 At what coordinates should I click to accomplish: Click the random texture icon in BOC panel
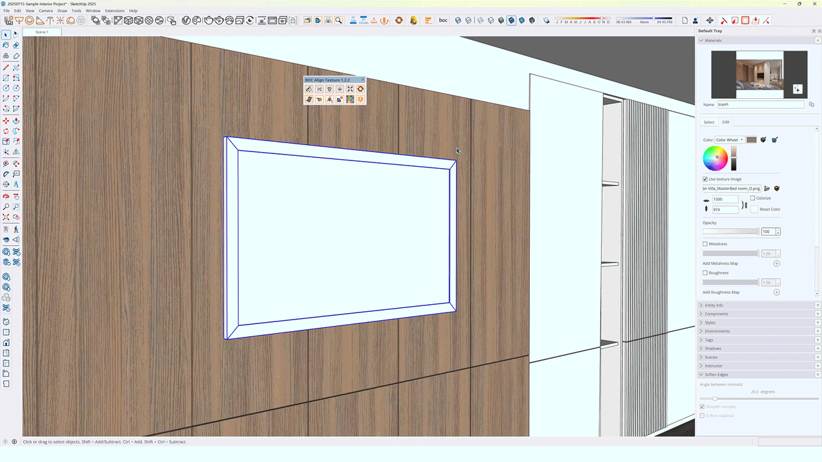pos(319,89)
